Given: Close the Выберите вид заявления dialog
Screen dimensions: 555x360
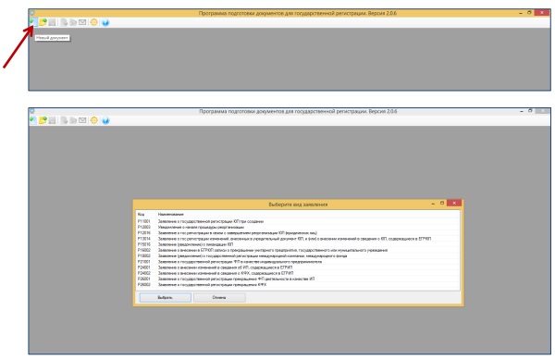Looking at the screenshot, I should 454,203.
